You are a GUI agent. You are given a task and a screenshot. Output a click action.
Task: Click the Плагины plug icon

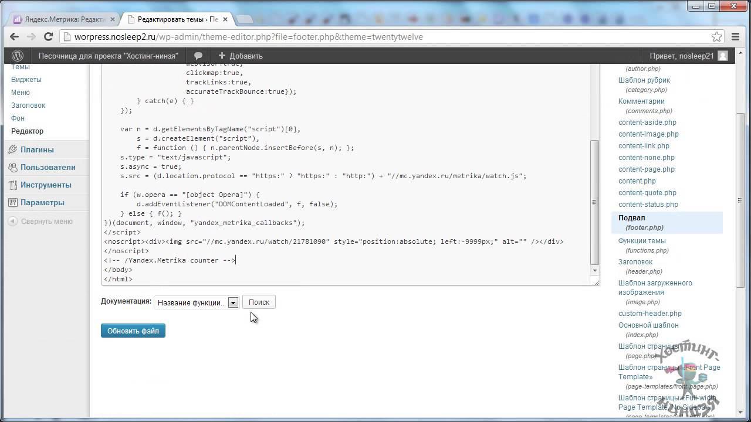[13, 149]
